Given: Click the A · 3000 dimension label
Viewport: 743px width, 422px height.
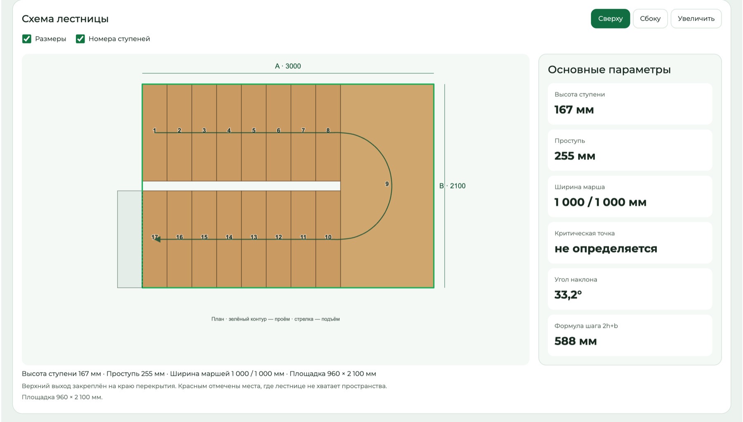Looking at the screenshot, I should tap(288, 66).
